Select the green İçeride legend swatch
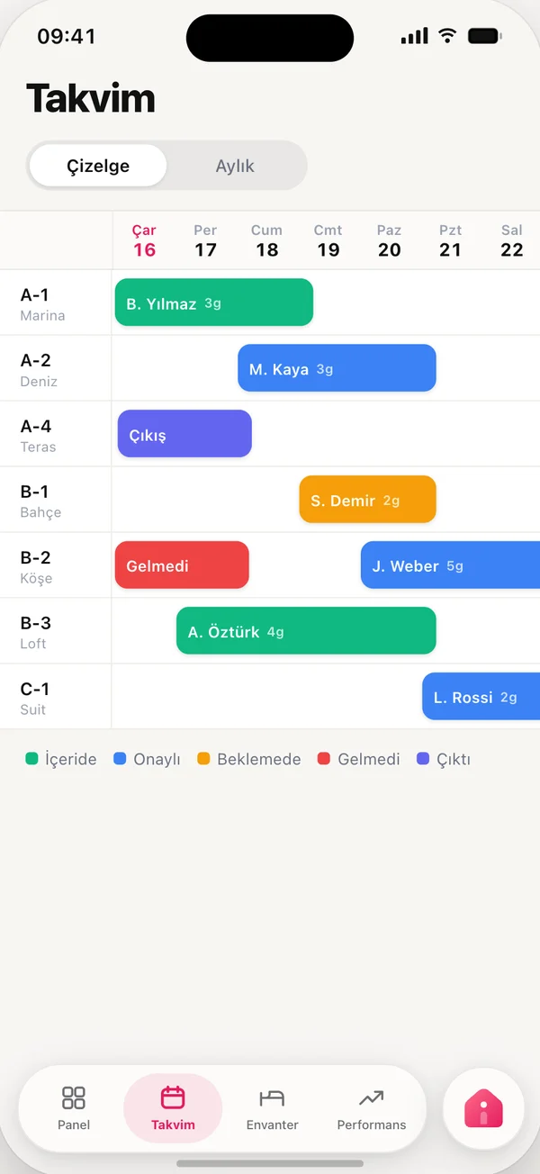Viewport: 540px width, 1174px height. click(x=31, y=759)
